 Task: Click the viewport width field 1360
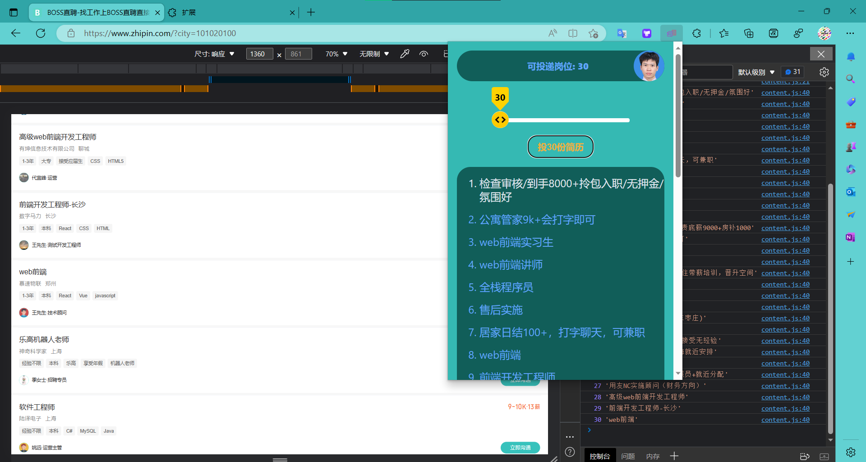(x=259, y=54)
